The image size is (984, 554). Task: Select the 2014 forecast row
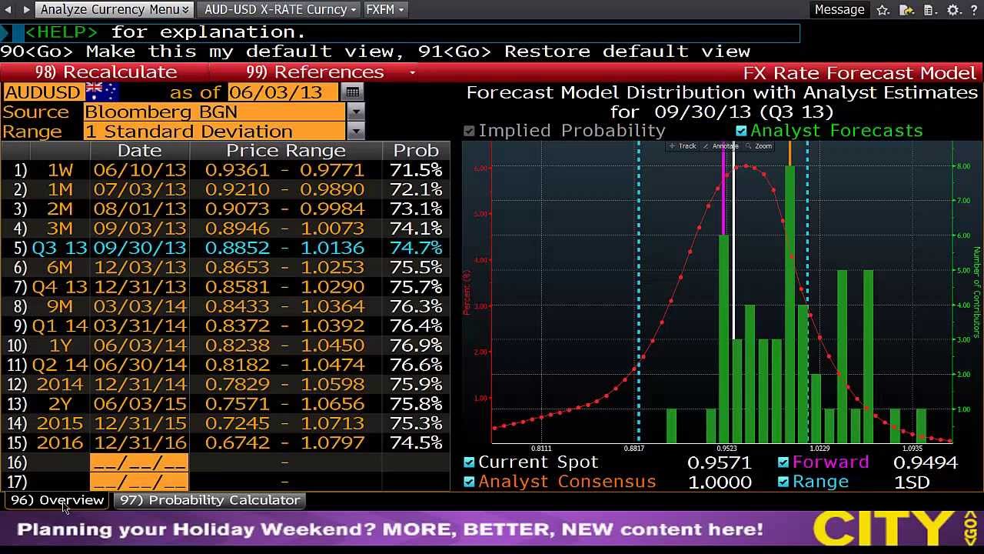click(225, 384)
